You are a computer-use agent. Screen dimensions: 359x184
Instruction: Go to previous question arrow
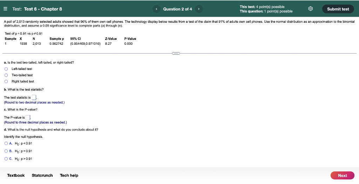[x=156, y=9]
